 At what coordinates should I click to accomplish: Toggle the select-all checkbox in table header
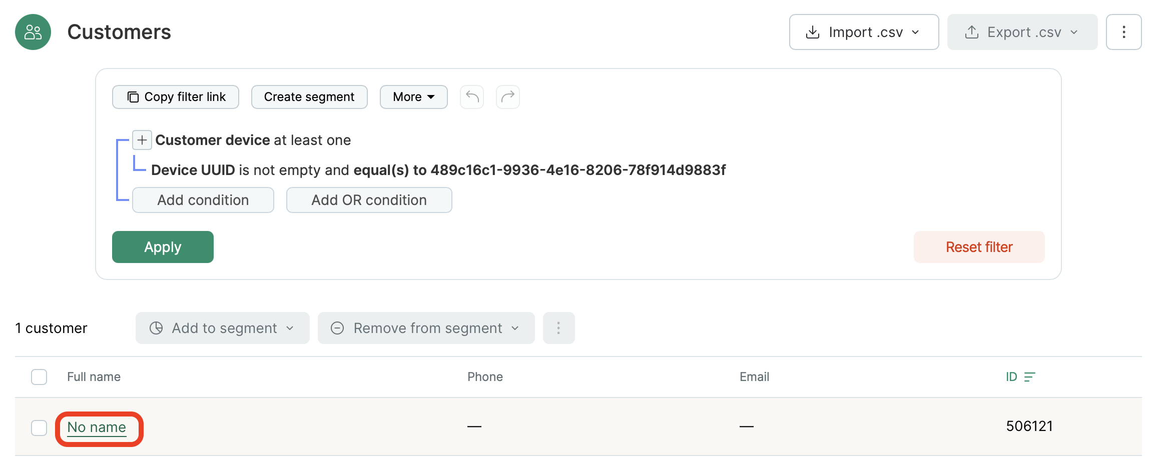pyautogui.click(x=39, y=377)
